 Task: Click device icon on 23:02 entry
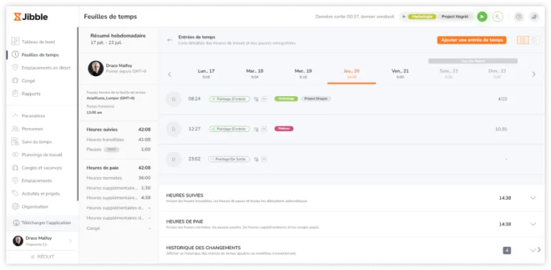tap(256, 159)
